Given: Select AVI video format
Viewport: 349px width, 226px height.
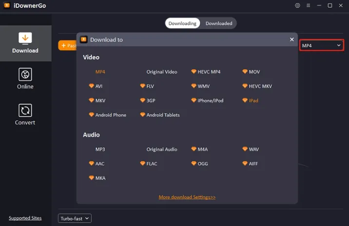Looking at the screenshot, I should coord(96,86).
